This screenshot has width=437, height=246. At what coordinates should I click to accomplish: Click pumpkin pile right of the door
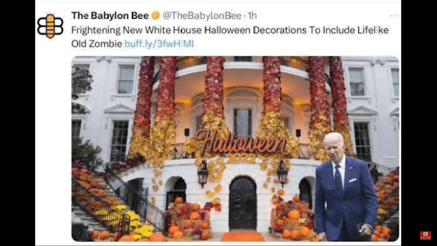click(x=291, y=219)
